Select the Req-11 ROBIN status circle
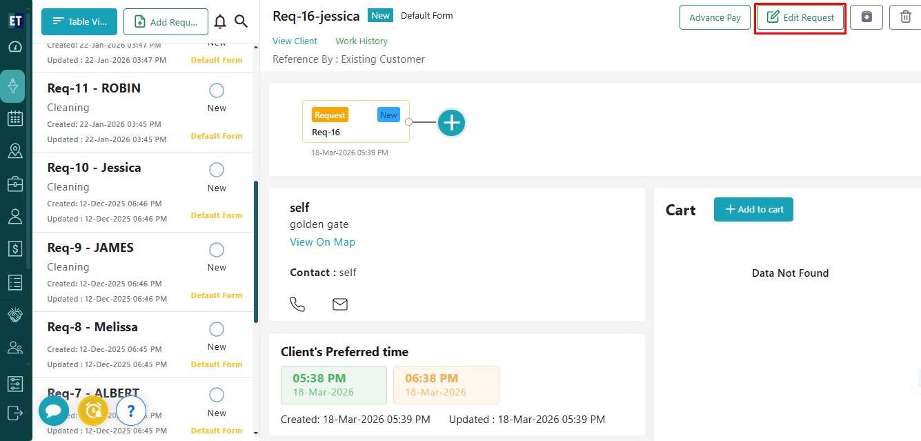Screen dimensions: 921x441 click(217, 90)
